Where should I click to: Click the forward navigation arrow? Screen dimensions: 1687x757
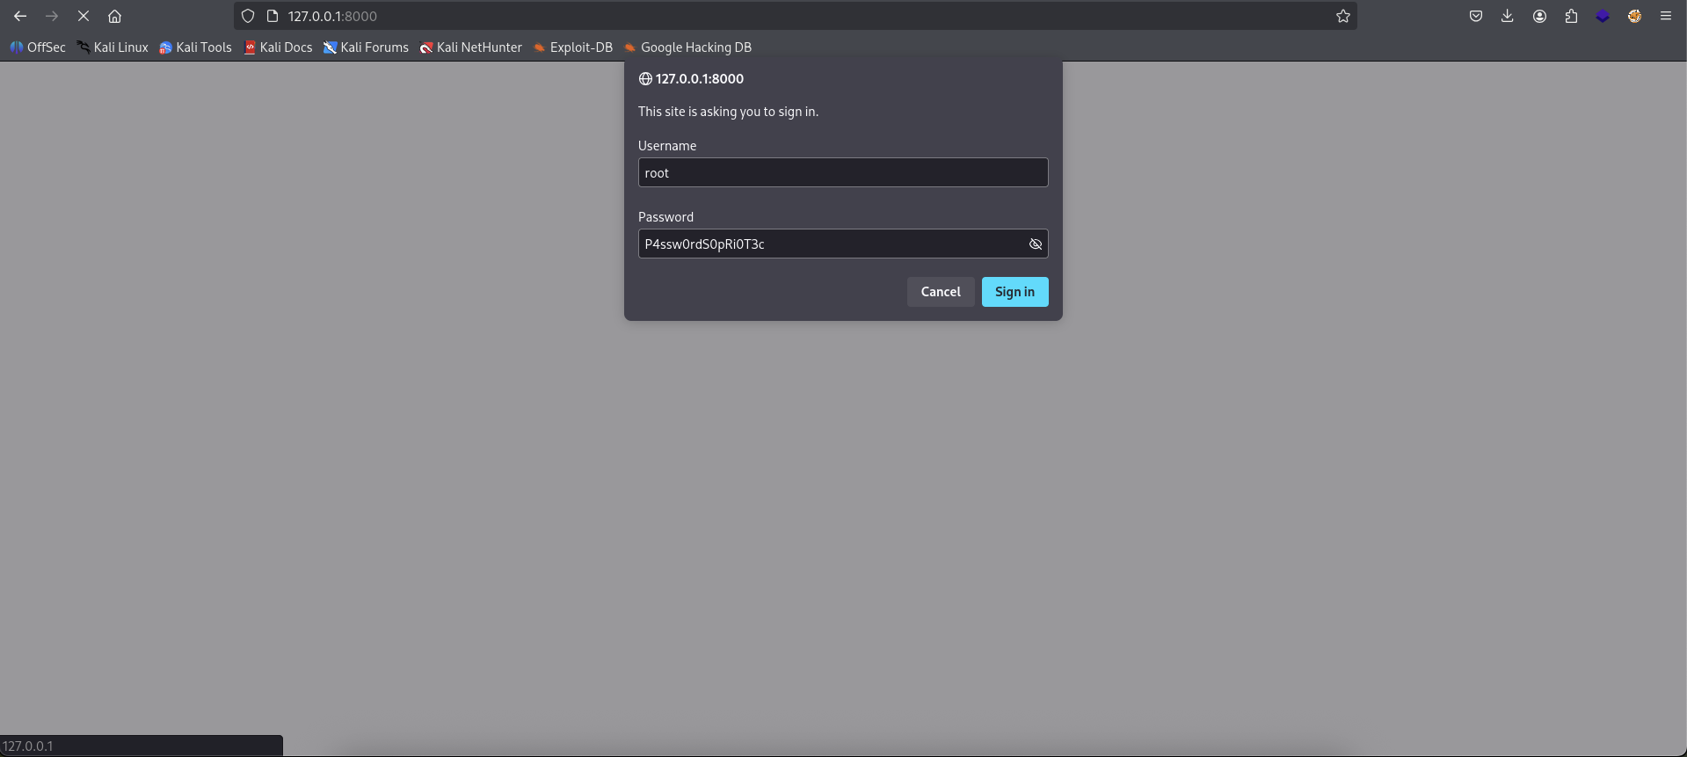click(x=52, y=16)
